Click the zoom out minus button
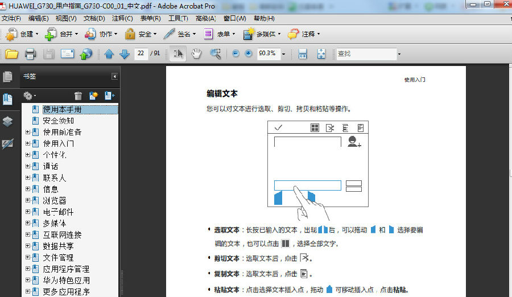This screenshot has width=512, height=297. coord(236,53)
